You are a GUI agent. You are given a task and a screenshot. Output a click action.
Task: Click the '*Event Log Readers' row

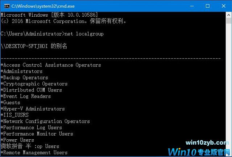(26, 96)
